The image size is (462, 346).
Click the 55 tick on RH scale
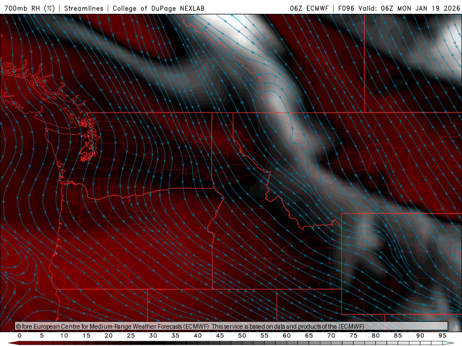264,336
